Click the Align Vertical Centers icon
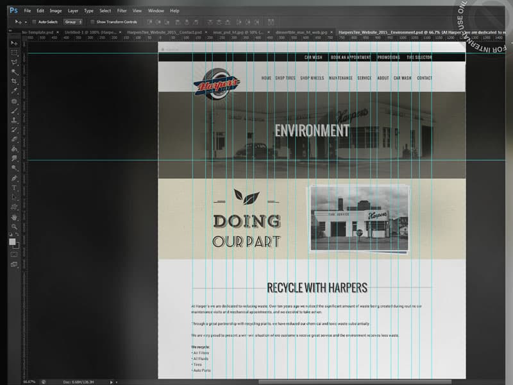Image resolution: width=513 pixels, height=385 pixels. pos(158,22)
